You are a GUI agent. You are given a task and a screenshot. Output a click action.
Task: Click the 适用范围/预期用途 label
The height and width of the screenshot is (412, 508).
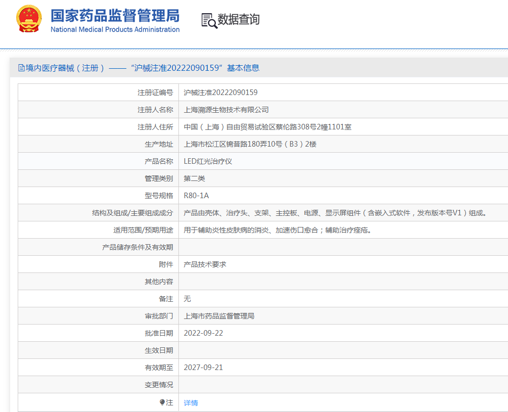click(x=143, y=230)
